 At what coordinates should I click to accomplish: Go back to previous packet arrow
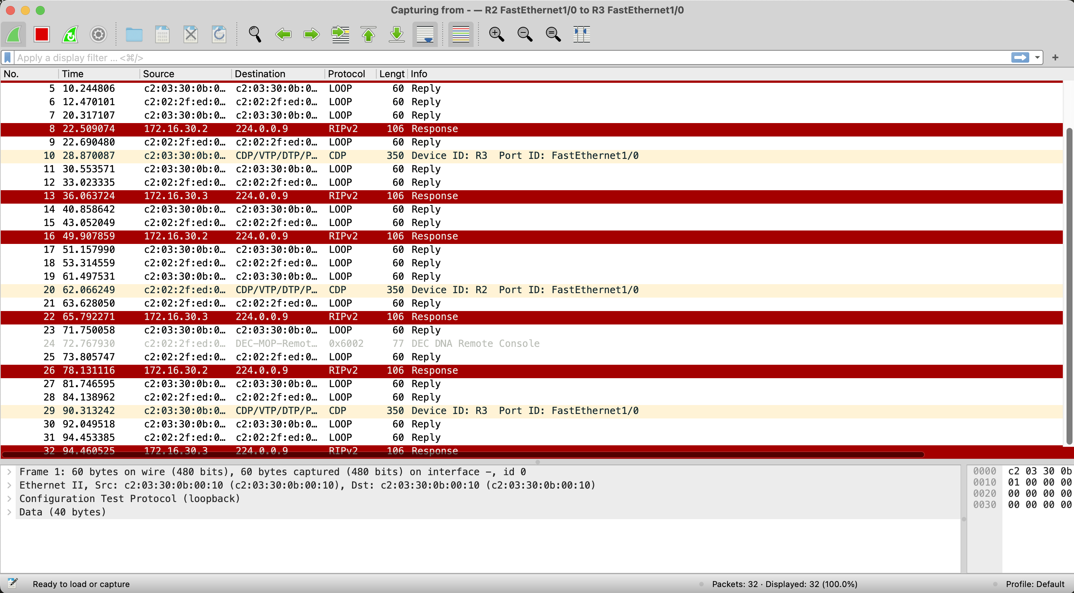[x=283, y=34]
